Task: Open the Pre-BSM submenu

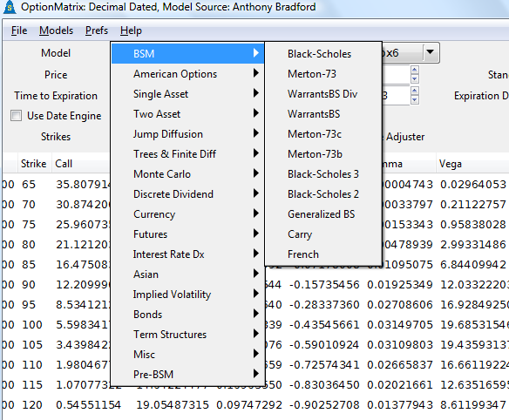Action: click(187, 374)
